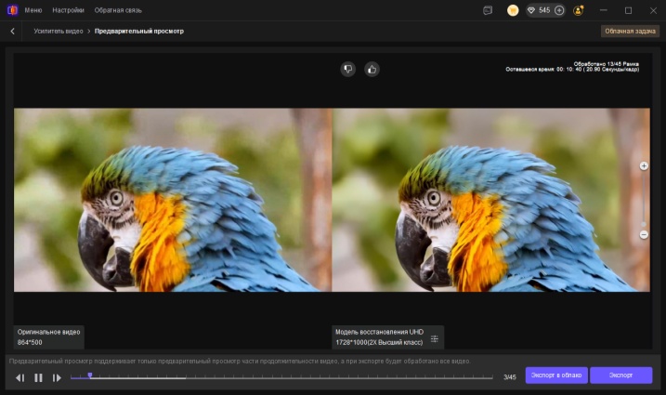Click the Экспорт button
666x395 pixels.
click(620, 375)
